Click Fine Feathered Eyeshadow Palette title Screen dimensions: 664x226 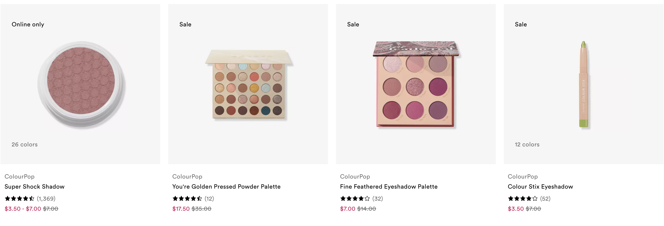pos(389,187)
